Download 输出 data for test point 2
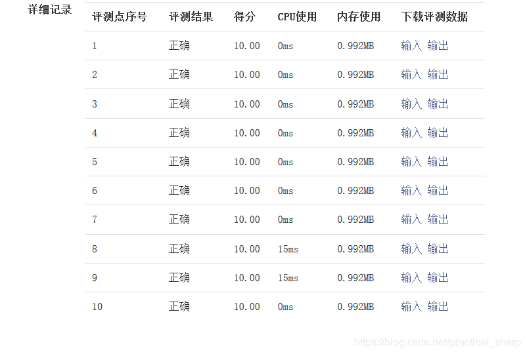527x354 pixels. coord(438,74)
